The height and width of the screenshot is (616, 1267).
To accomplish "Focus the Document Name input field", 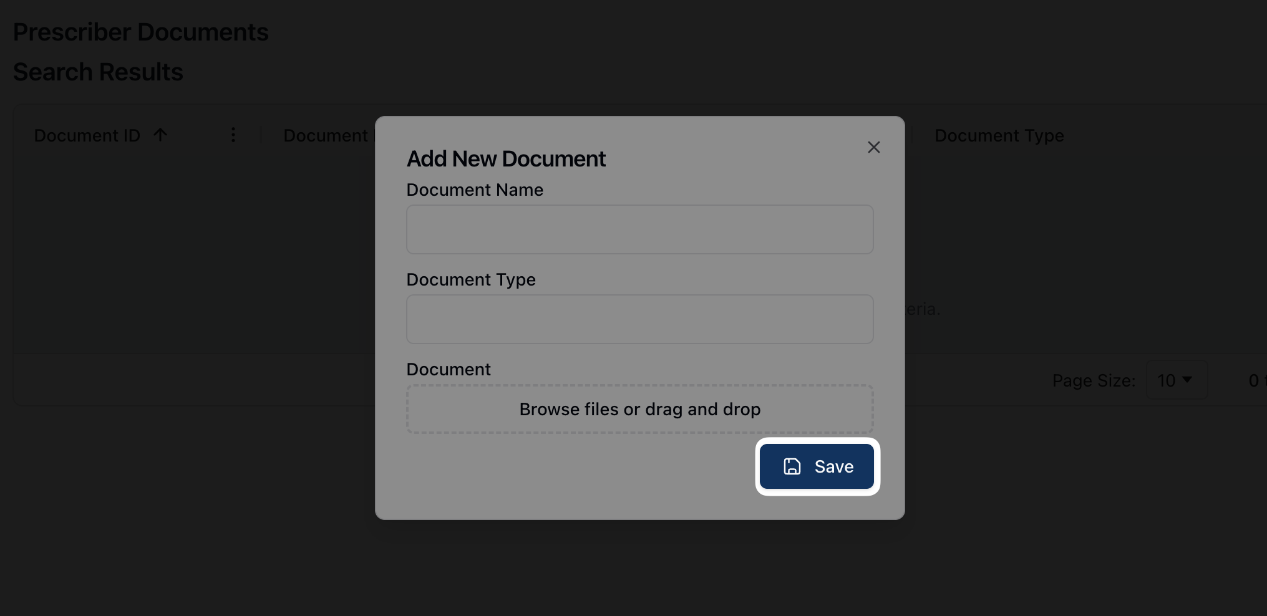I will click(x=639, y=229).
